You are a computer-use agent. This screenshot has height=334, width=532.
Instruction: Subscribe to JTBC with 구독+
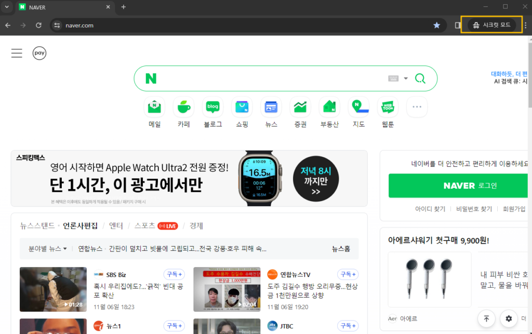[x=348, y=326]
